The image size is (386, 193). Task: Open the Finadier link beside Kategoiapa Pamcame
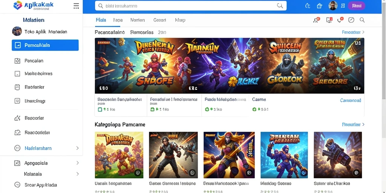pos(353,124)
